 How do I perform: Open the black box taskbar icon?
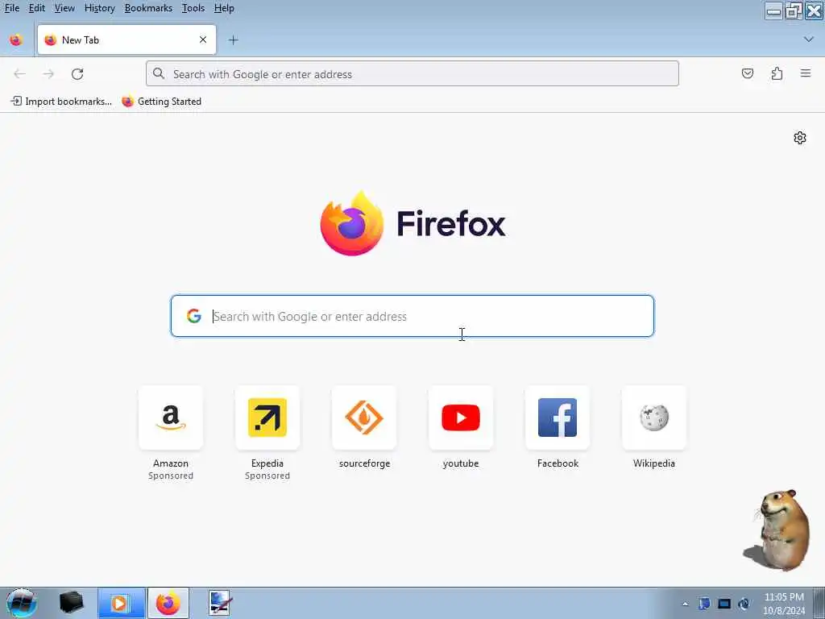click(71, 603)
